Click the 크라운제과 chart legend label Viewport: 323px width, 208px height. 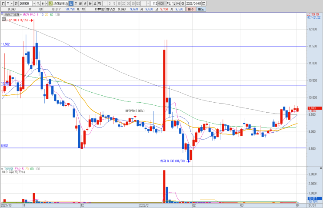(x=12, y=15)
